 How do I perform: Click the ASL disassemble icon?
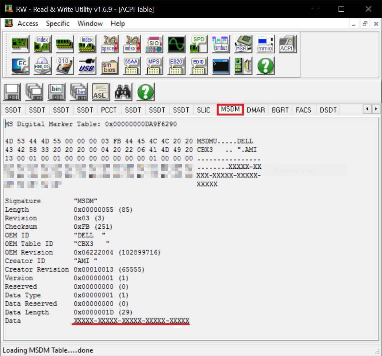[x=101, y=92]
